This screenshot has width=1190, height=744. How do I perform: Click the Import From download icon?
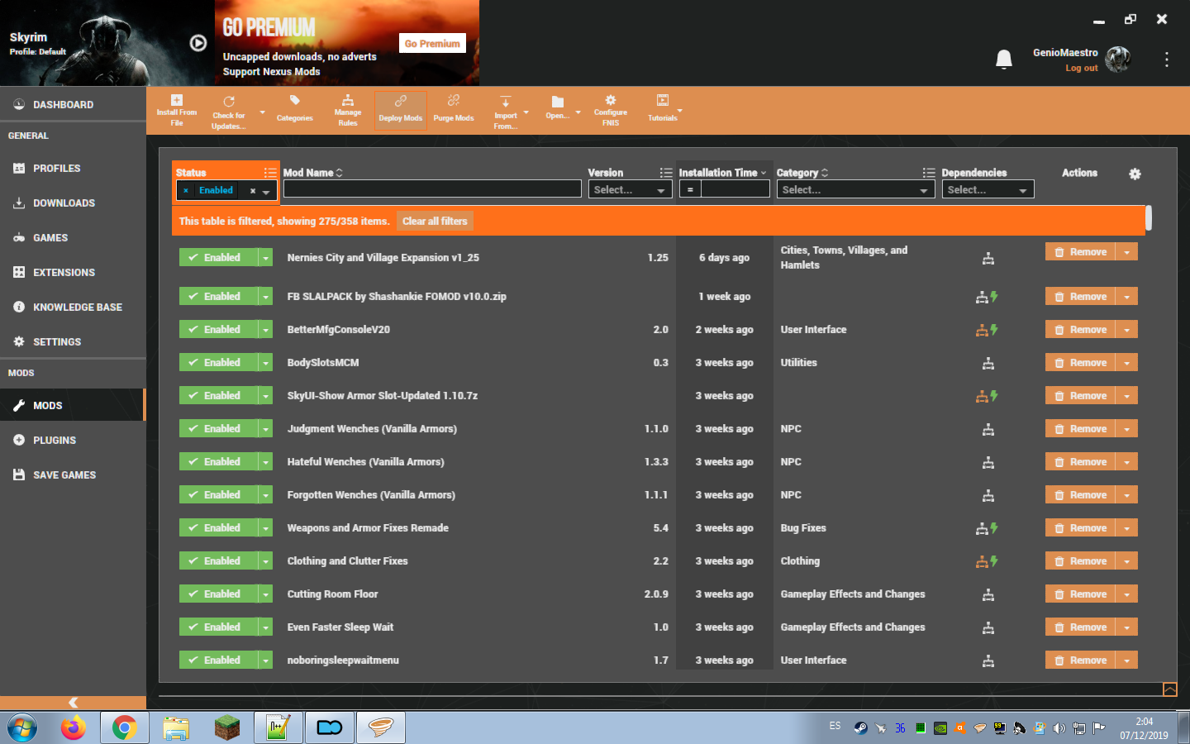pos(506,102)
